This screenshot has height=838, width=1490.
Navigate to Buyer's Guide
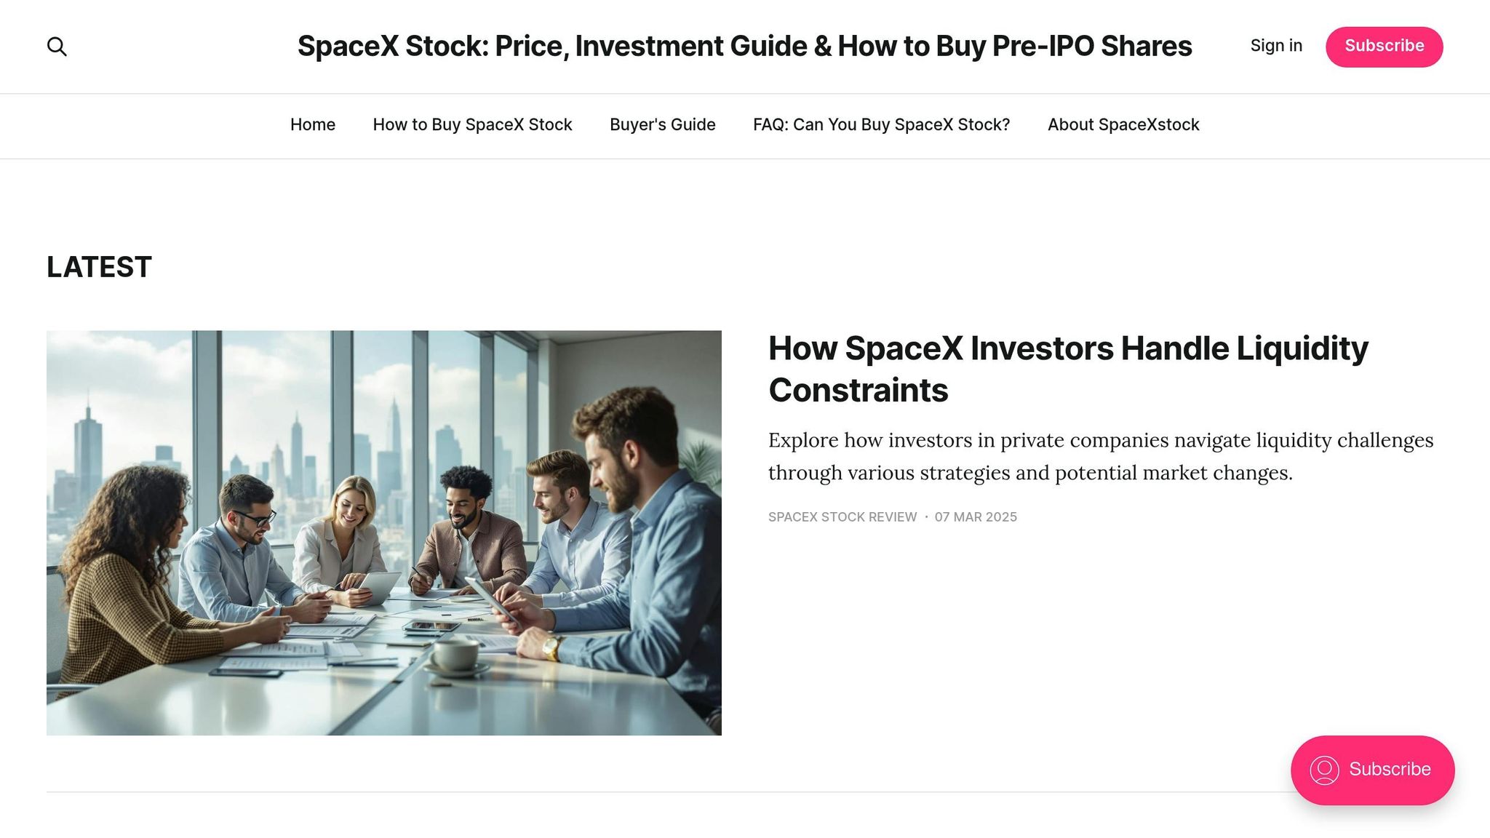pos(661,124)
